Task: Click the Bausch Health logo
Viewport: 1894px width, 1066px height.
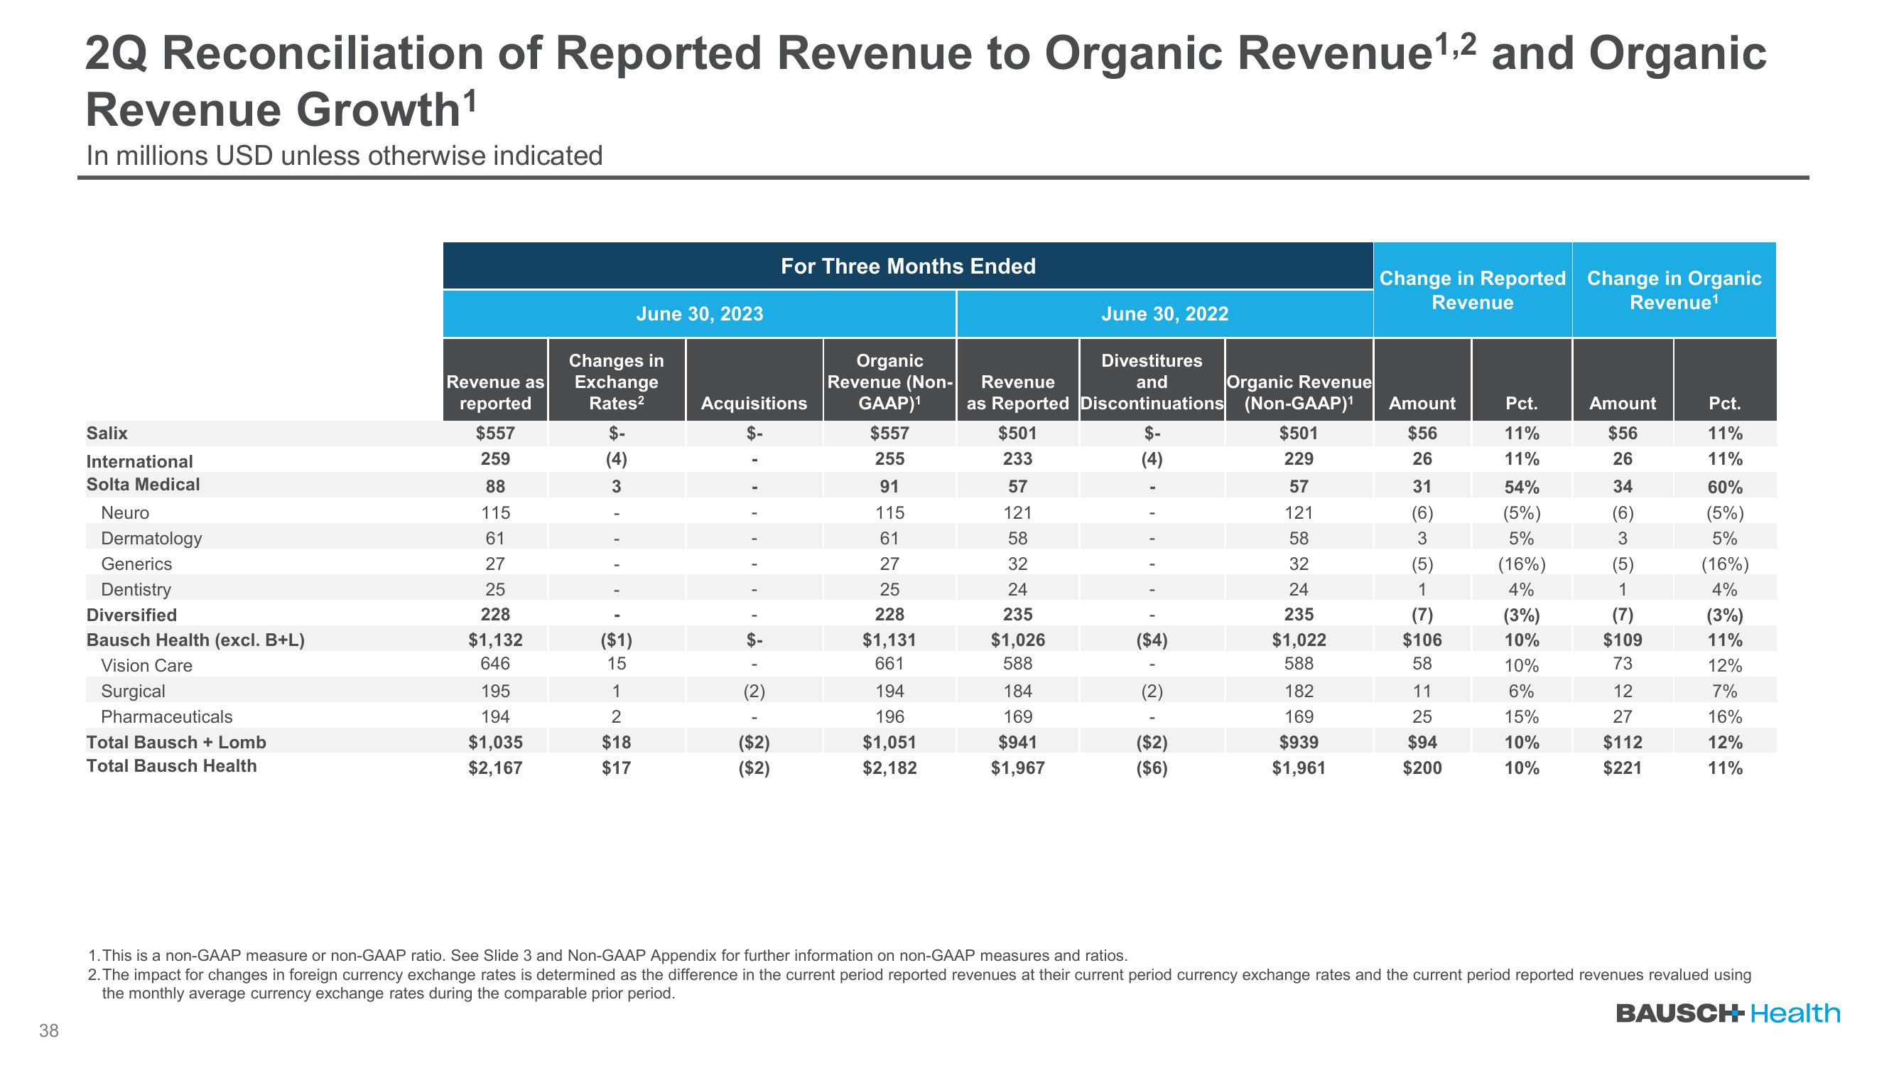Action: pyautogui.click(x=1727, y=1013)
